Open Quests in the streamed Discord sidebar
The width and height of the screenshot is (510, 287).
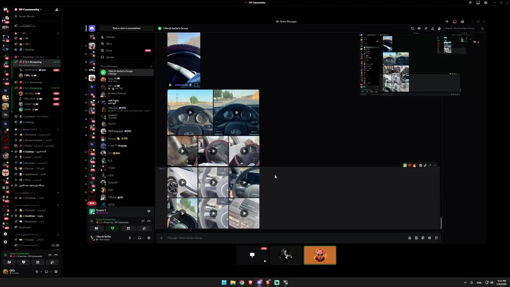(127, 57)
